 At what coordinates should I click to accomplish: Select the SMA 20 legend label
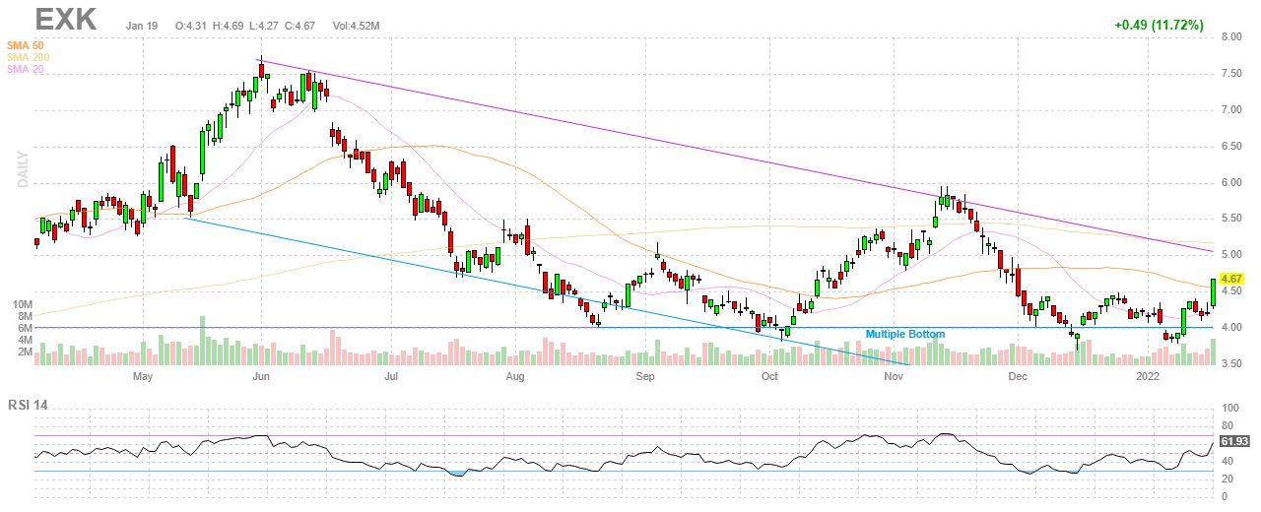[x=24, y=69]
